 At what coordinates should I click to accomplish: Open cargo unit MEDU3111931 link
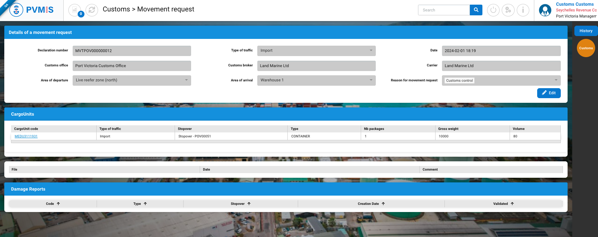tap(26, 136)
